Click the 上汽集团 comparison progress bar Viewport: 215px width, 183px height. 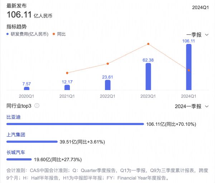32,142
